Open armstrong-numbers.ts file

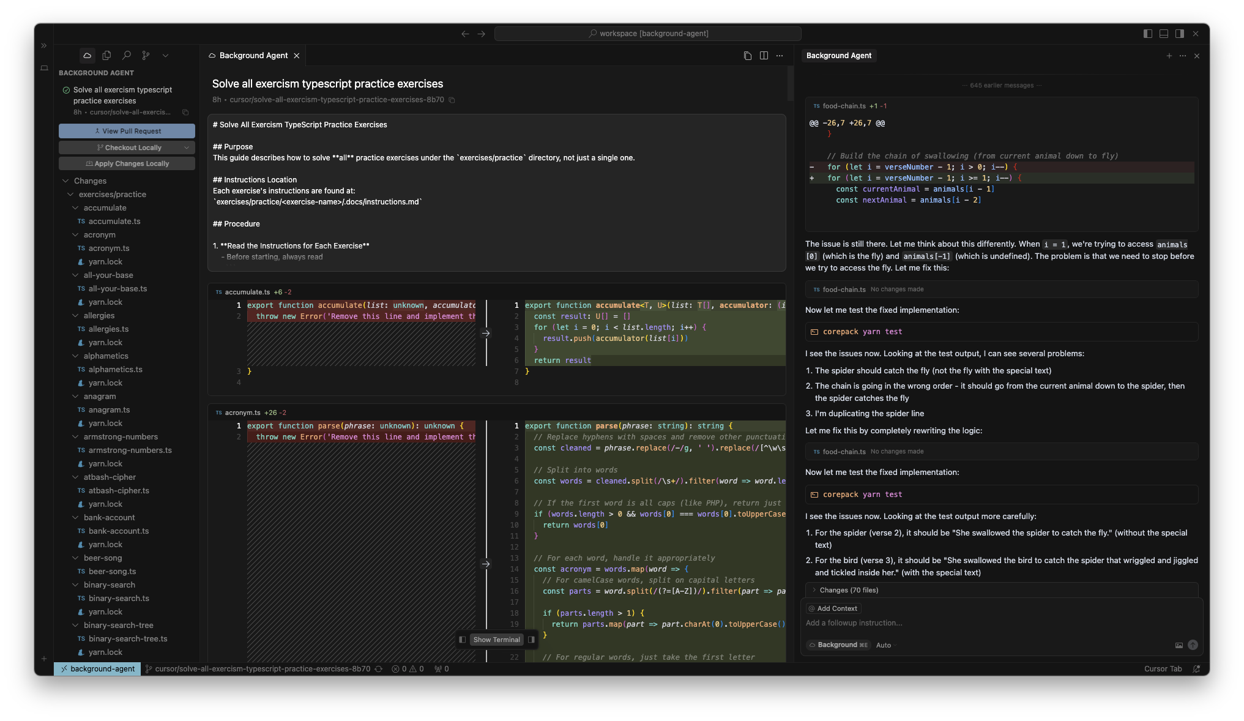pos(130,450)
